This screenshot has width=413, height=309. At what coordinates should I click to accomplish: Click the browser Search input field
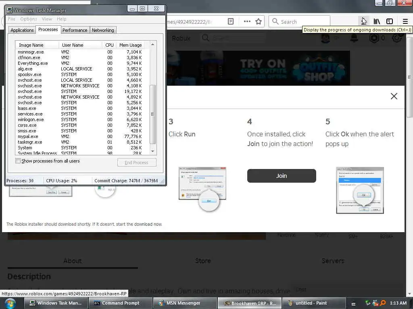click(x=300, y=22)
